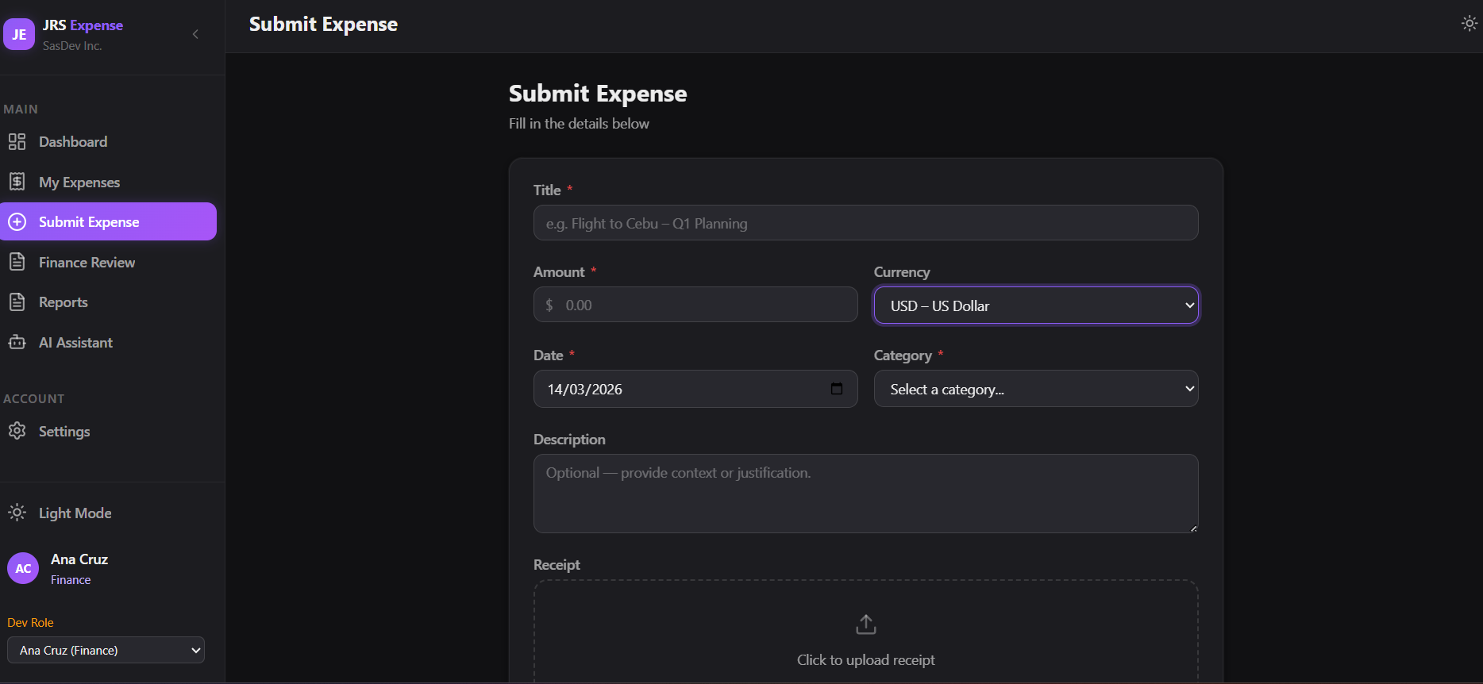1483x684 pixels.
Task: Click the Title input field
Action: click(865, 223)
